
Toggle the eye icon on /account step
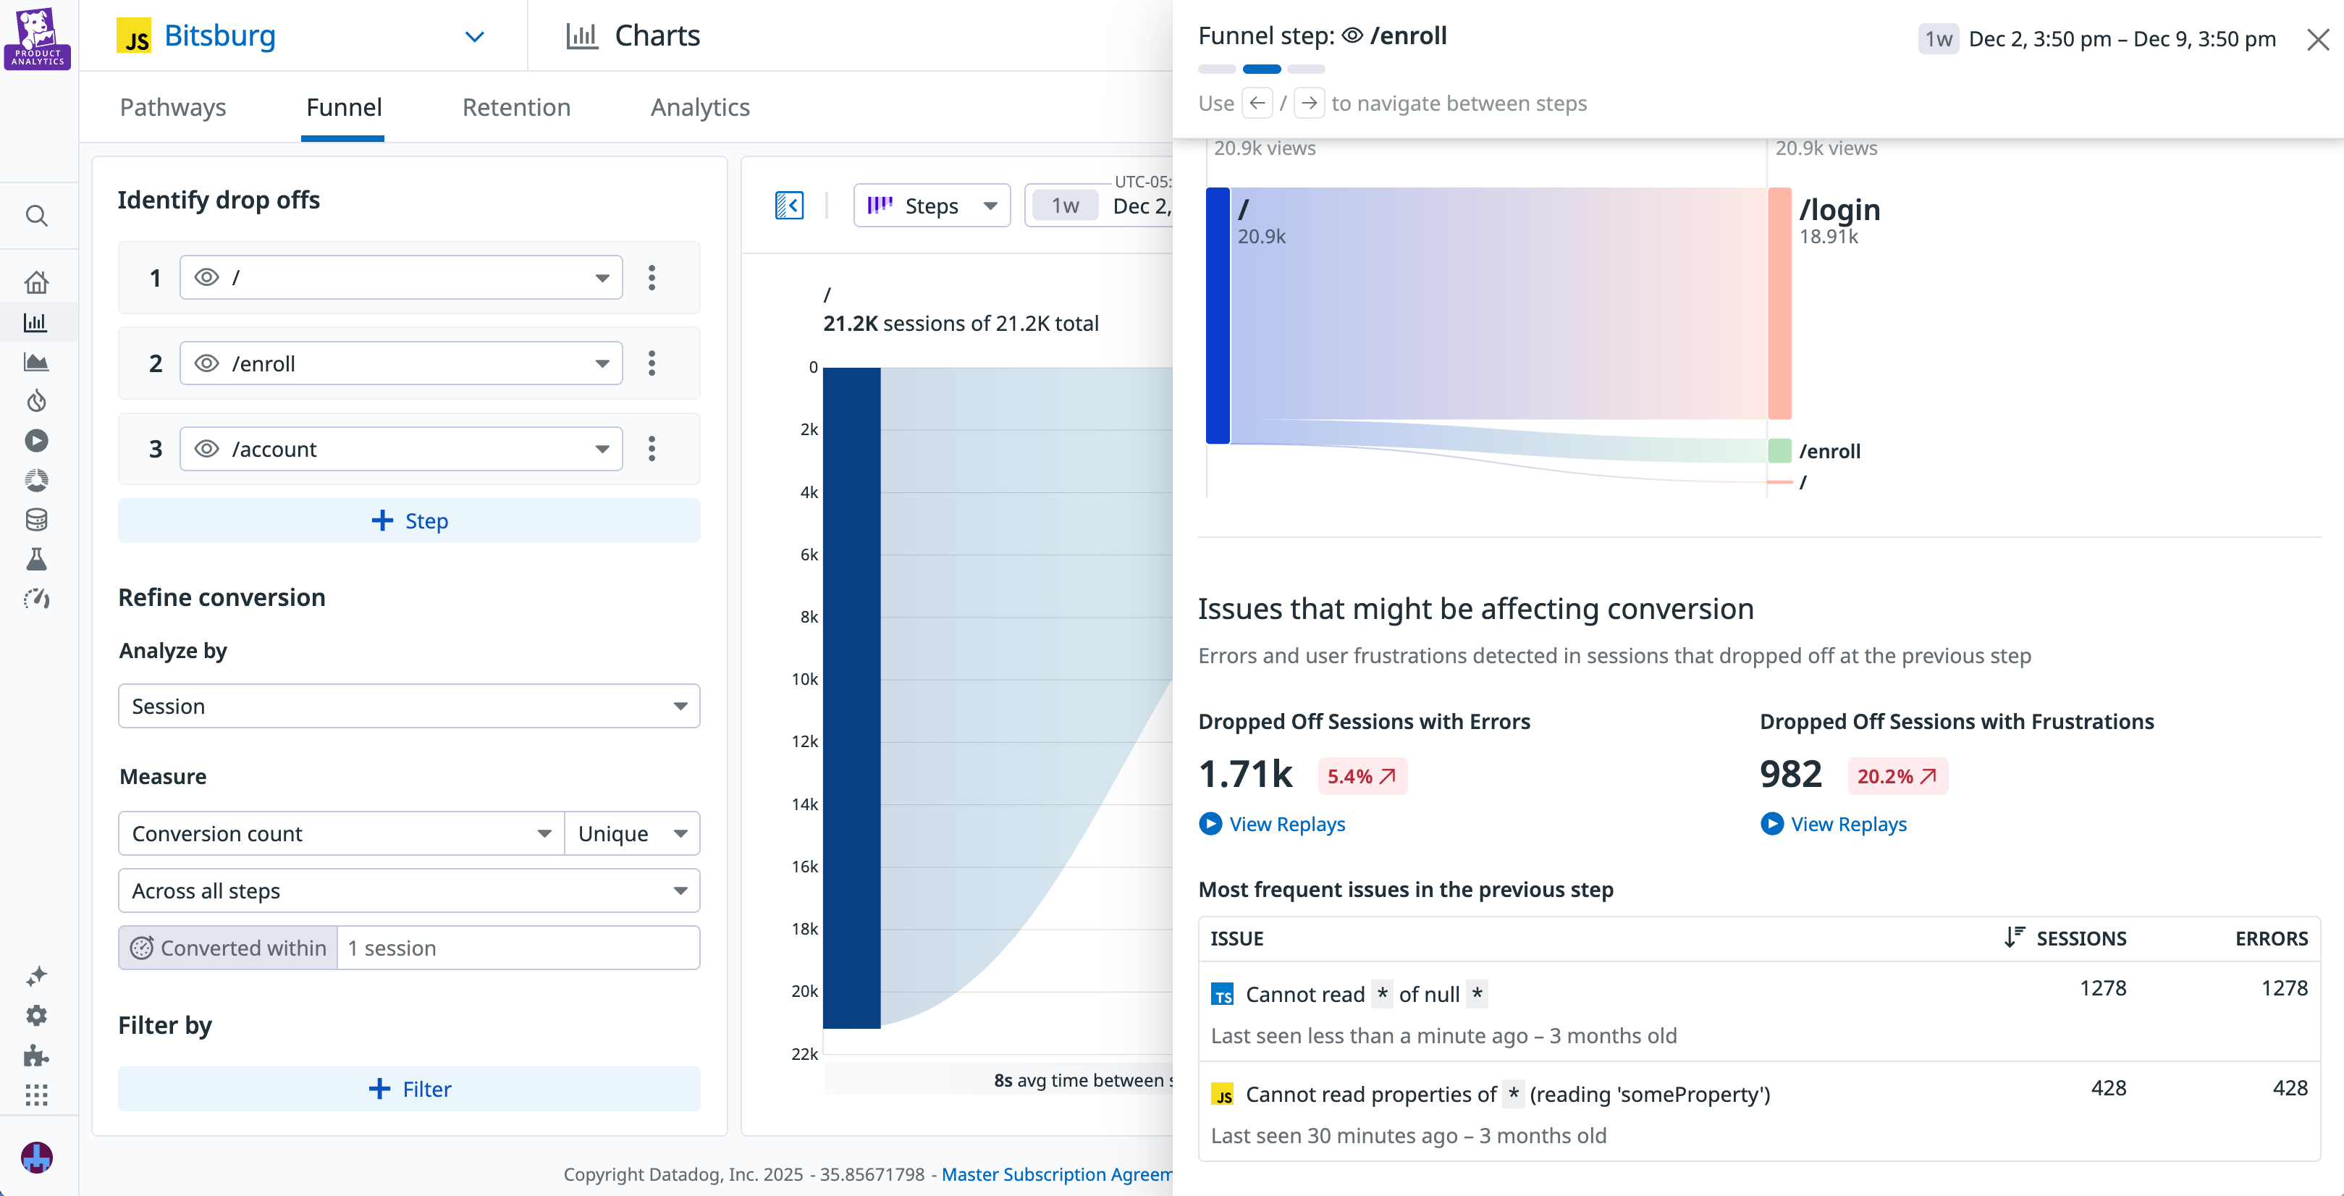pyautogui.click(x=206, y=448)
